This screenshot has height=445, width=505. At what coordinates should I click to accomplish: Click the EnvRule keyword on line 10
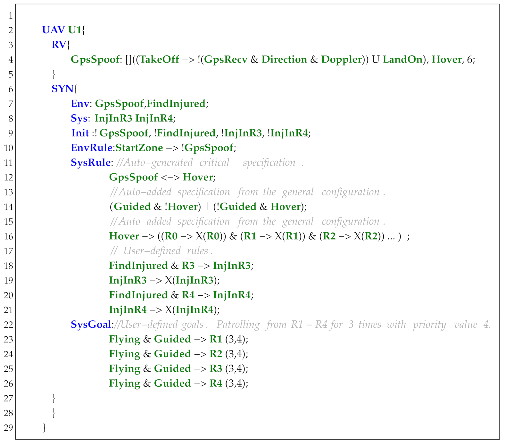(91, 148)
